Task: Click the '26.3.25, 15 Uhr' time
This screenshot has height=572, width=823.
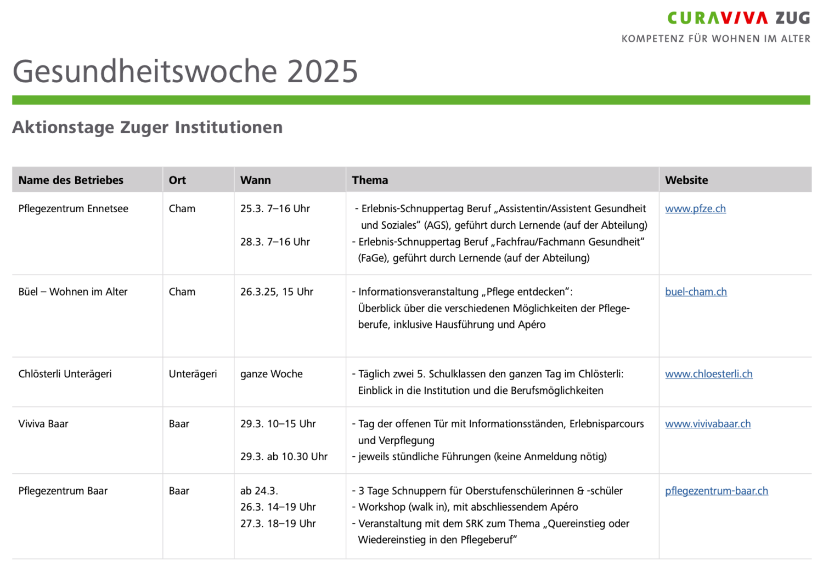Action: point(277,292)
